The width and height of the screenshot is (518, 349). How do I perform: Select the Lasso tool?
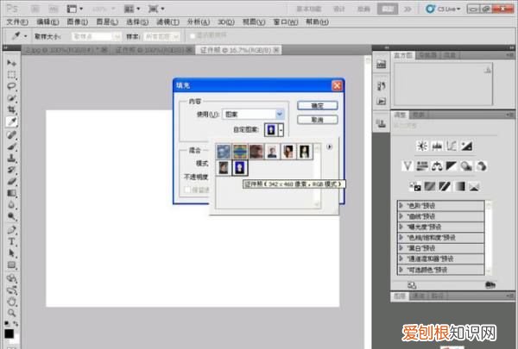(x=11, y=87)
